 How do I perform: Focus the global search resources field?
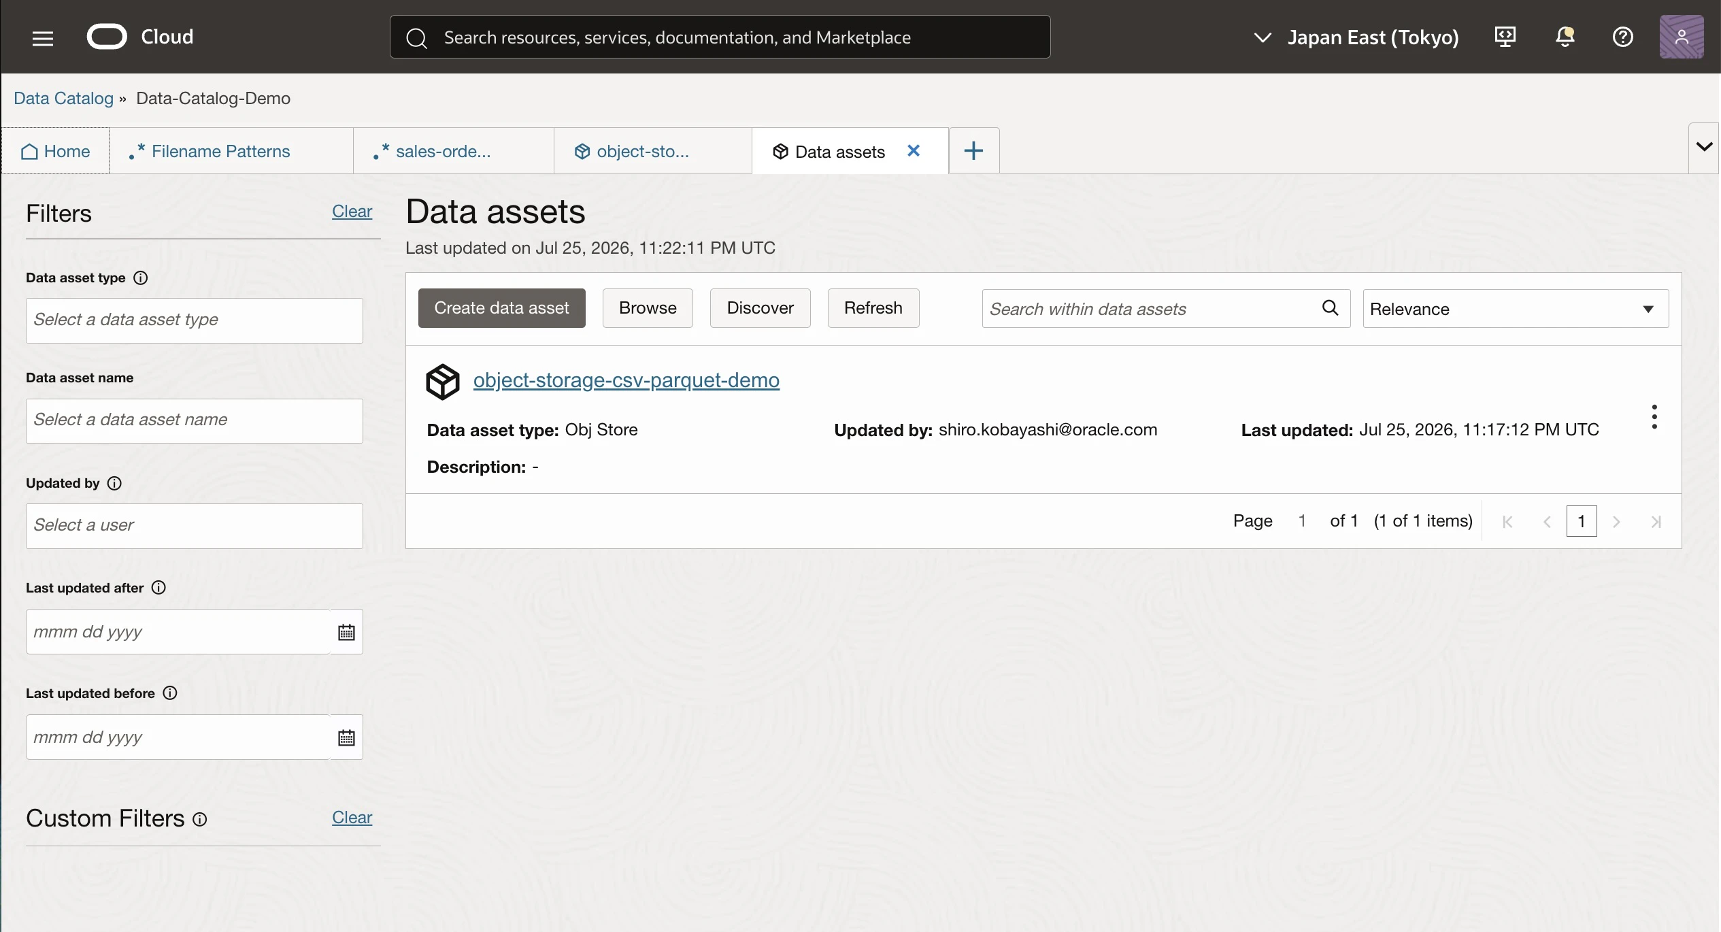coord(720,37)
